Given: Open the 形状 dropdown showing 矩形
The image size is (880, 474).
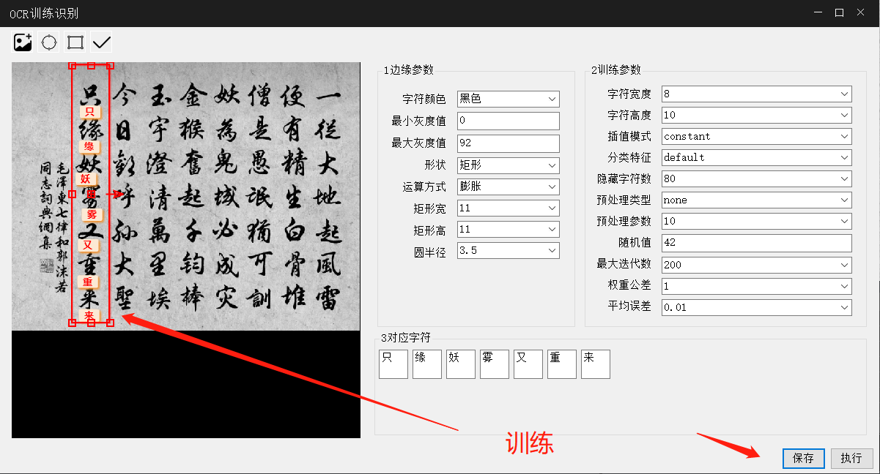Looking at the screenshot, I should click(508, 165).
